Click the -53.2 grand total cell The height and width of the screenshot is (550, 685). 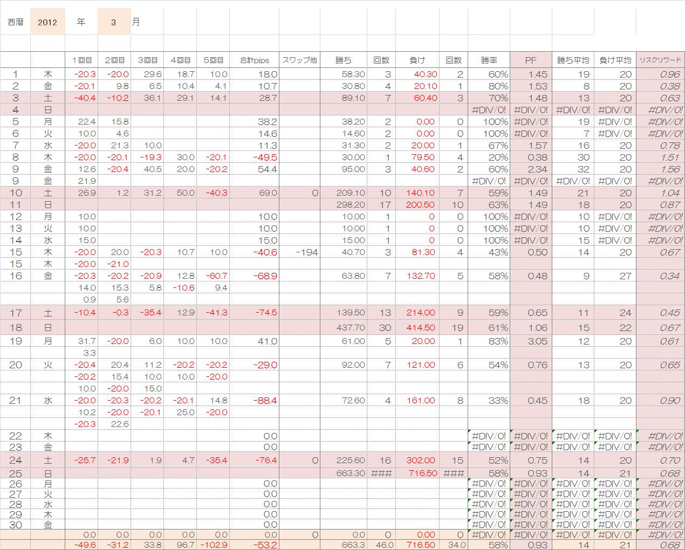254,545
